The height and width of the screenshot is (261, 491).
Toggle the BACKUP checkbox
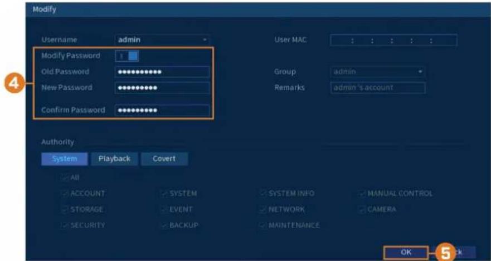(164, 225)
